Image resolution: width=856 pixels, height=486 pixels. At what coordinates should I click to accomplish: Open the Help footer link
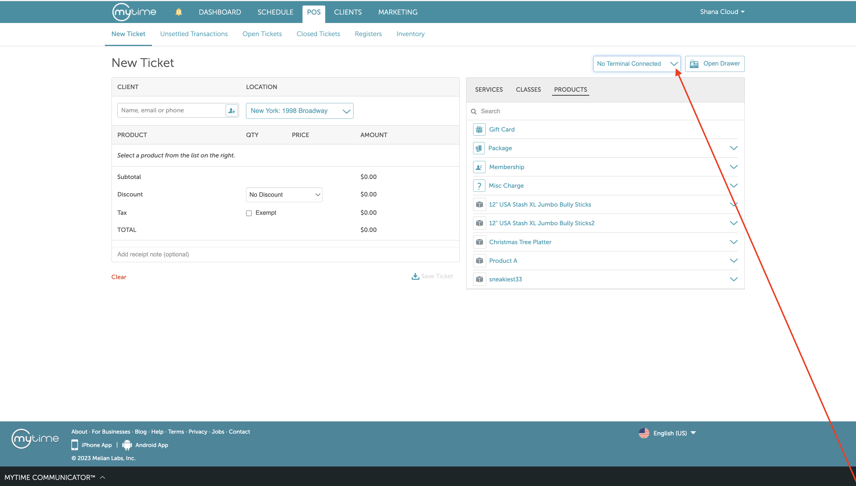157,432
